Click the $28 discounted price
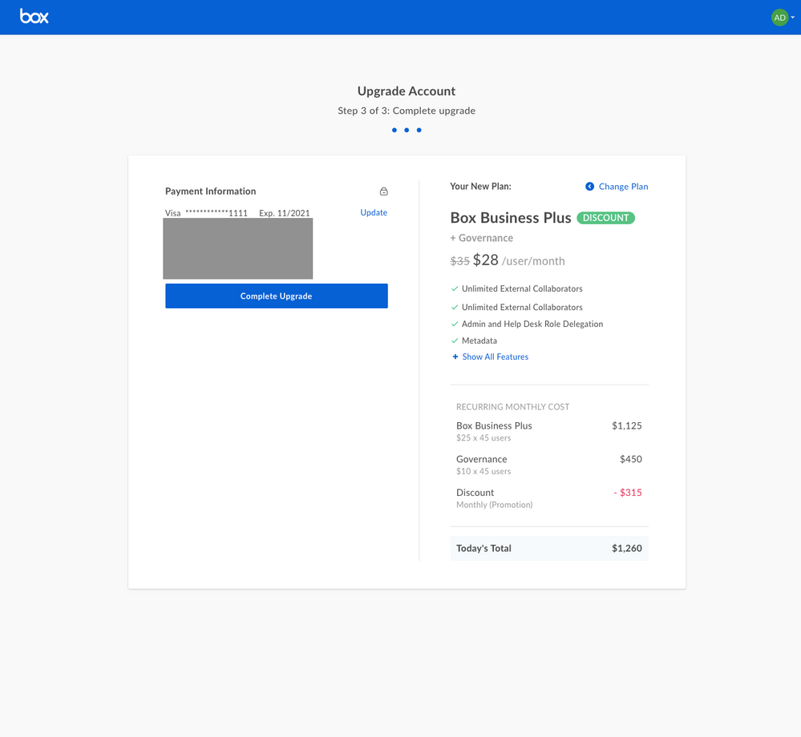This screenshot has height=737, width=801. click(485, 260)
